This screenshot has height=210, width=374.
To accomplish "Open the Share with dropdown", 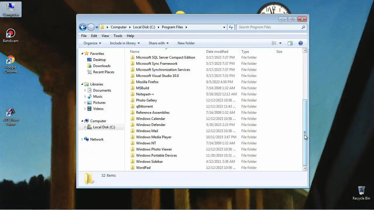I will tap(159, 43).
